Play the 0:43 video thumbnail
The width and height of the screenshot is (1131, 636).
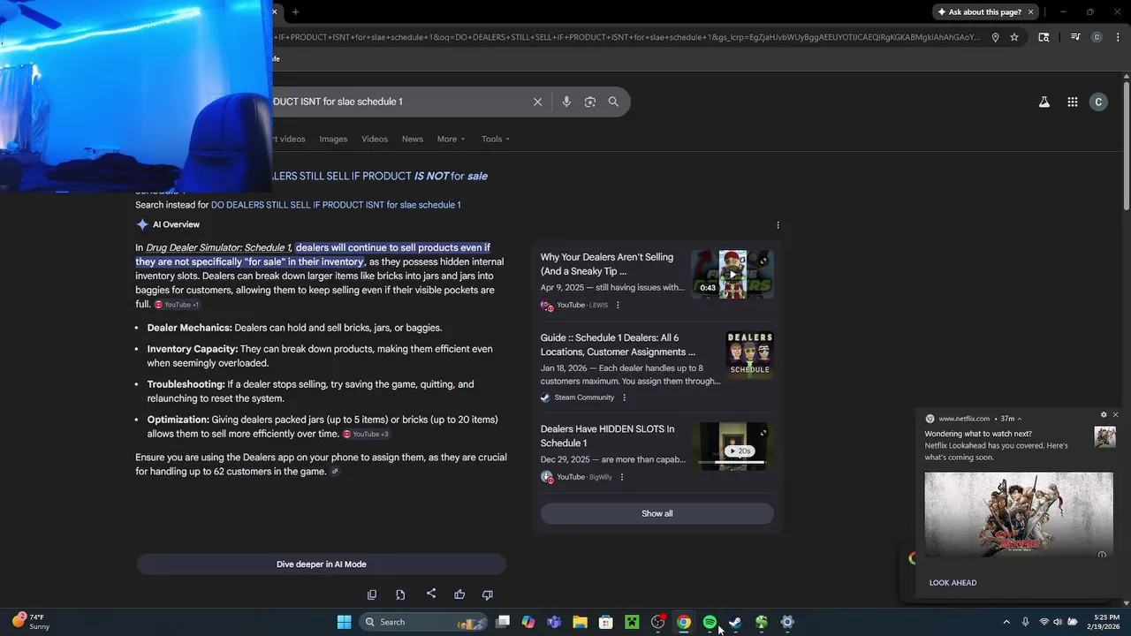[x=732, y=274]
